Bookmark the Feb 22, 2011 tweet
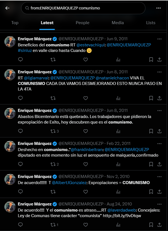Screen dimensions: 168x231 coord(151,164)
